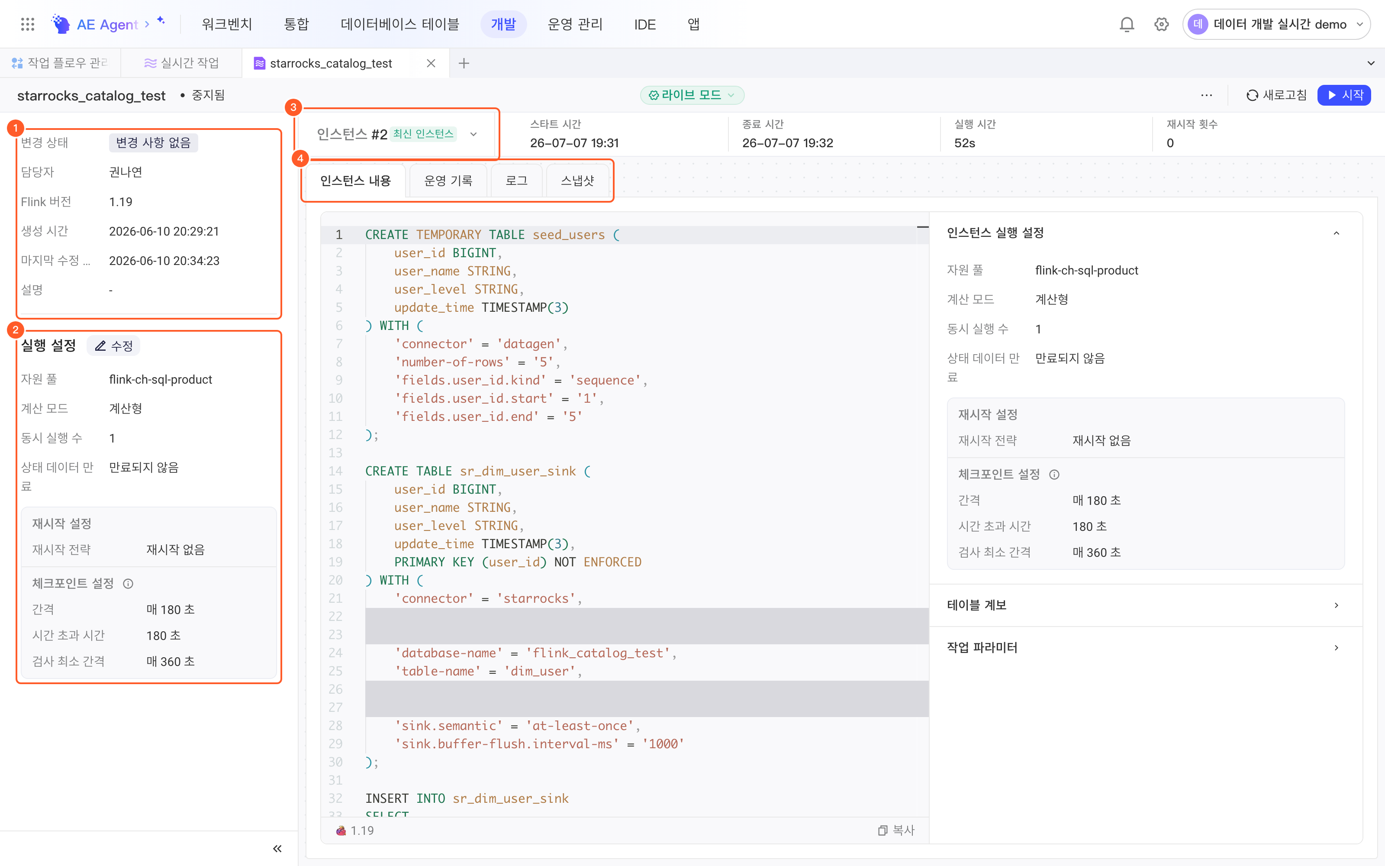The image size is (1385, 866).
Task: Collapse the 인스턴스 실행 설정 section
Action: click(x=1337, y=233)
